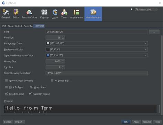This screenshot has width=163, height=125.
Task: Disable Wrap Lines checkbox
Action: point(31,87)
